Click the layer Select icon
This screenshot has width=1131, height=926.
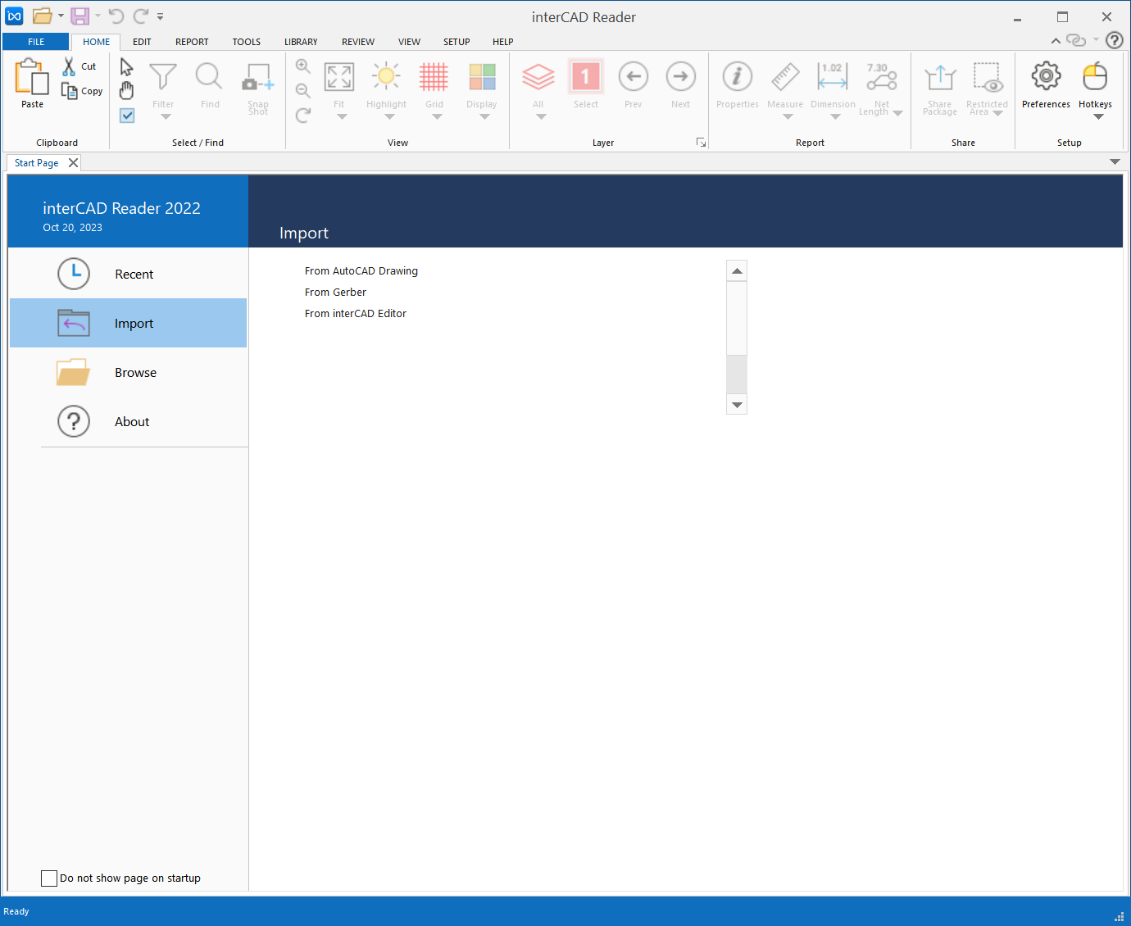click(x=586, y=77)
